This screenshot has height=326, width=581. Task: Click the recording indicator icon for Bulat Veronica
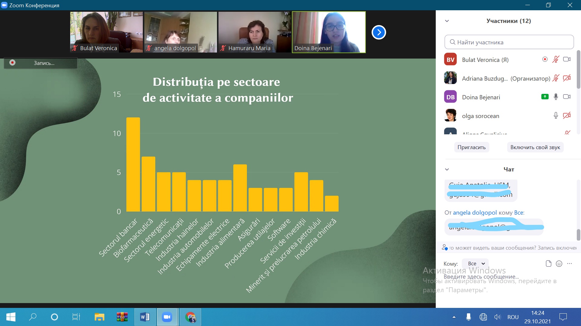coord(545,59)
